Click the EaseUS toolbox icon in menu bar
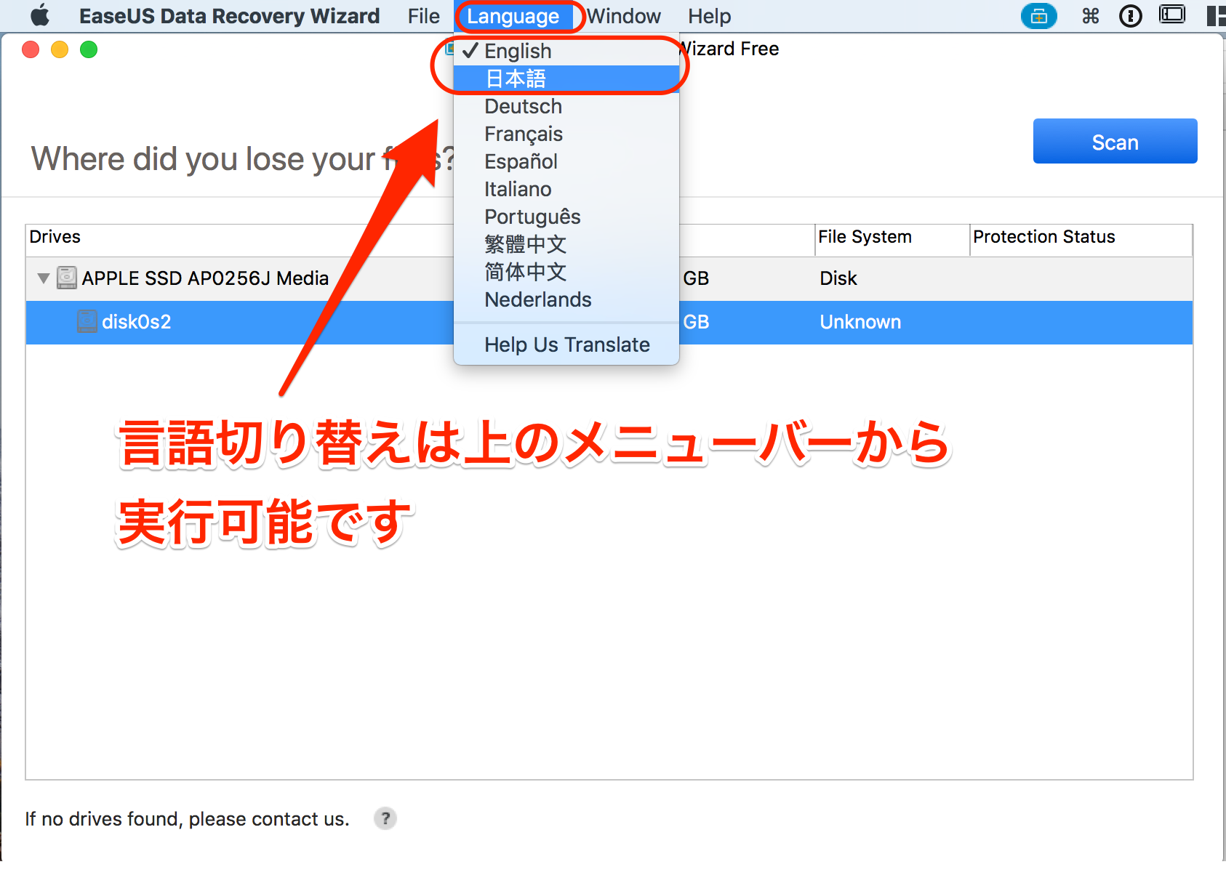The image size is (1226, 891). click(1038, 16)
